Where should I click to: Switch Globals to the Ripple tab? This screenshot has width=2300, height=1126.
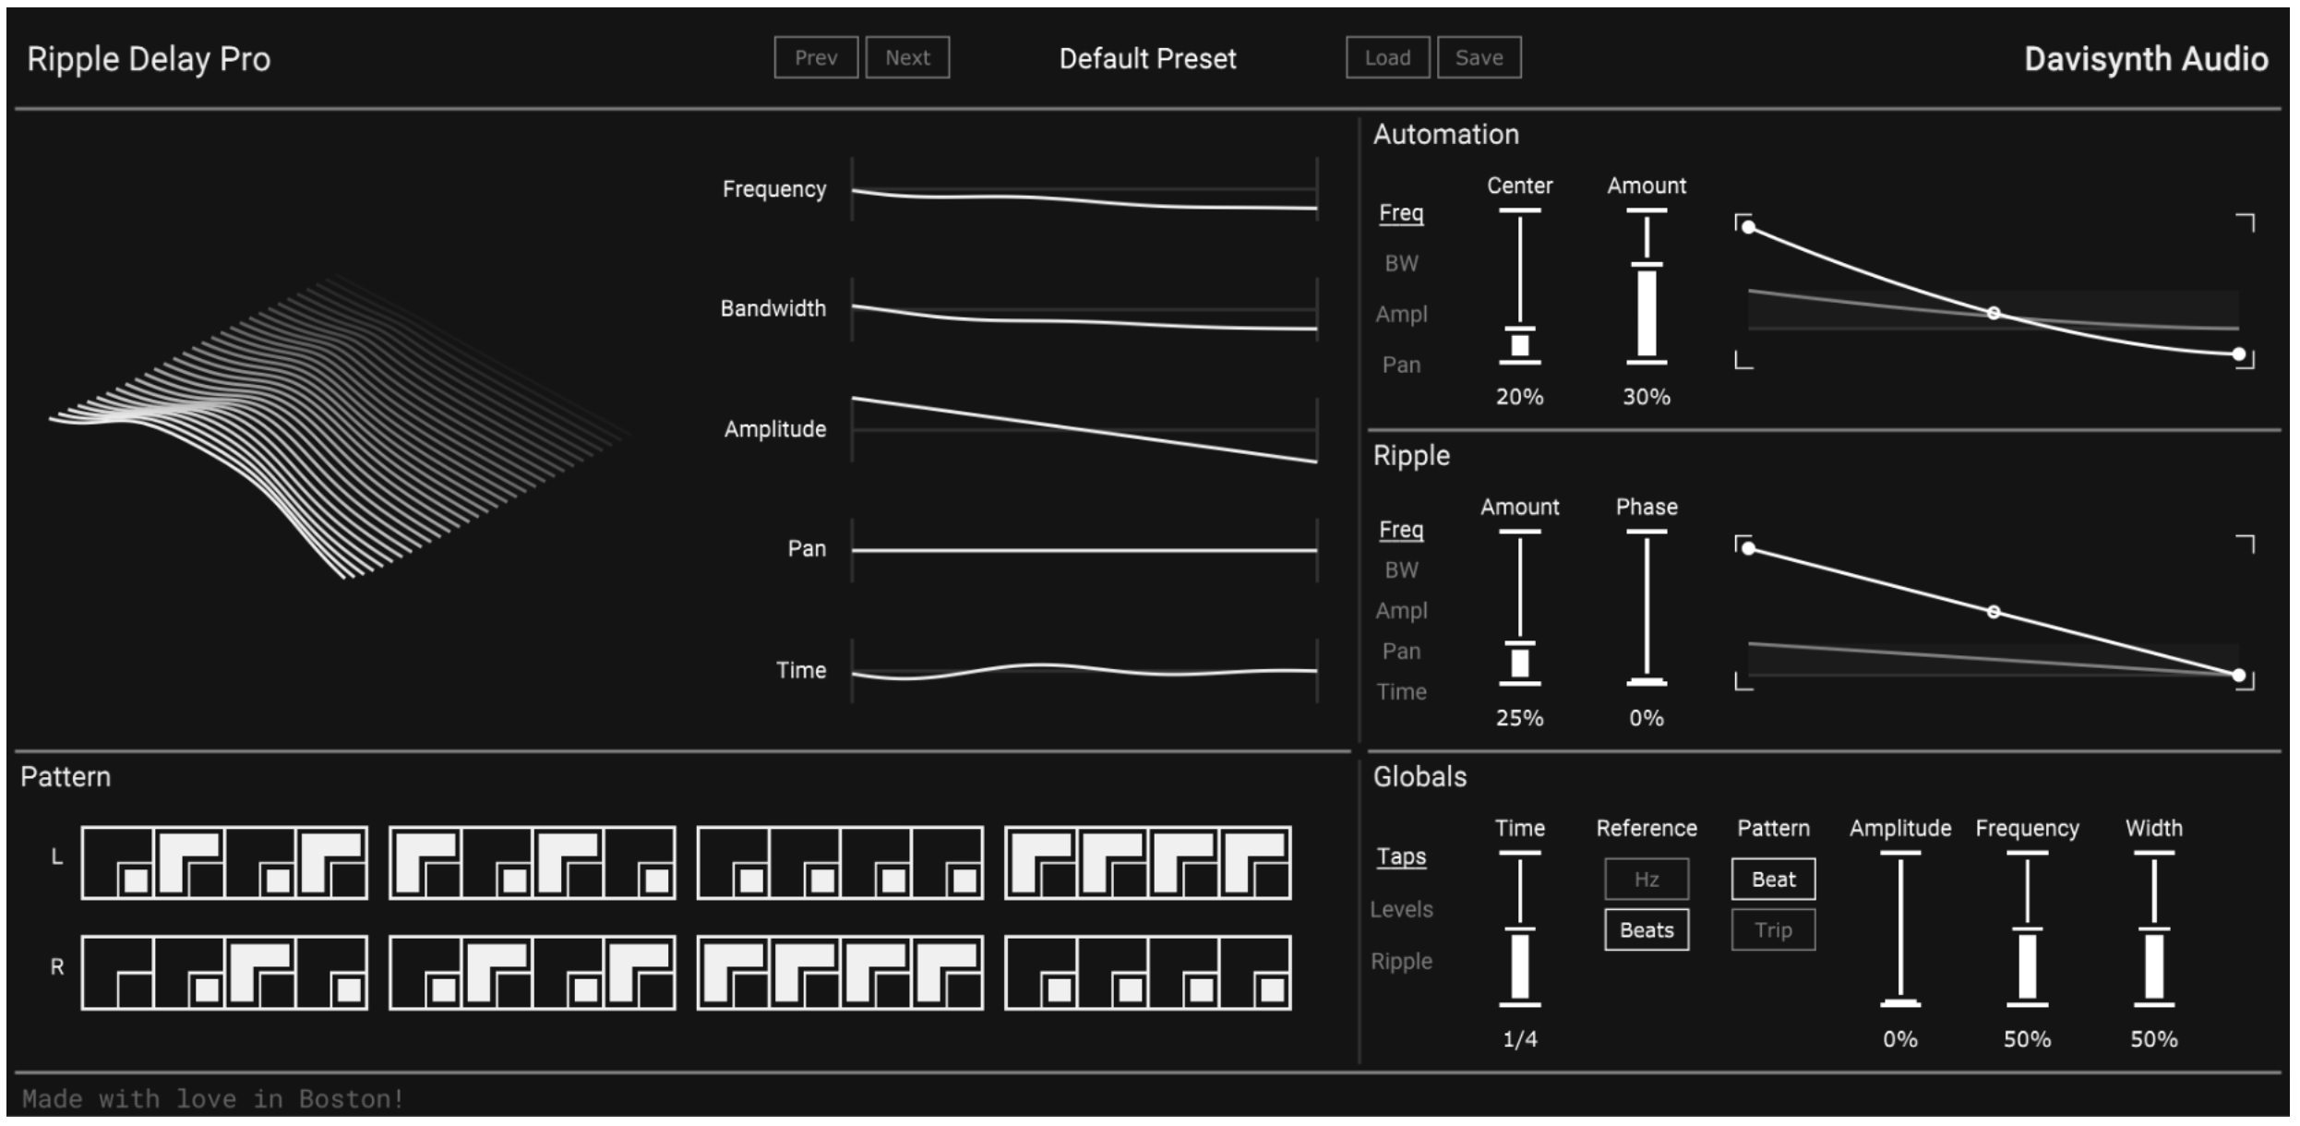[1400, 961]
